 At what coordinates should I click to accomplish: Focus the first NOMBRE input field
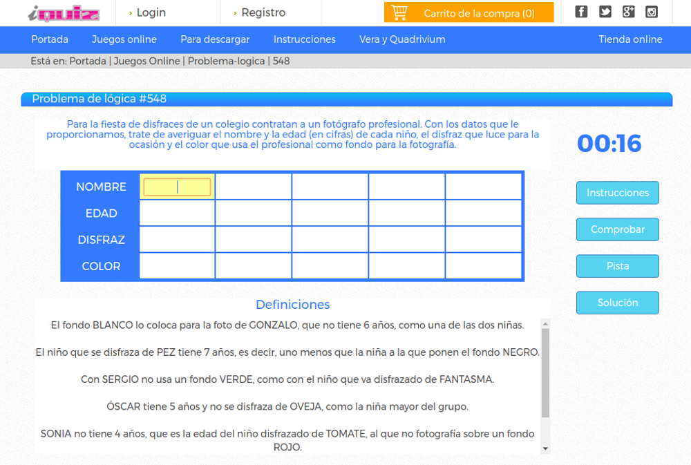[x=177, y=187]
